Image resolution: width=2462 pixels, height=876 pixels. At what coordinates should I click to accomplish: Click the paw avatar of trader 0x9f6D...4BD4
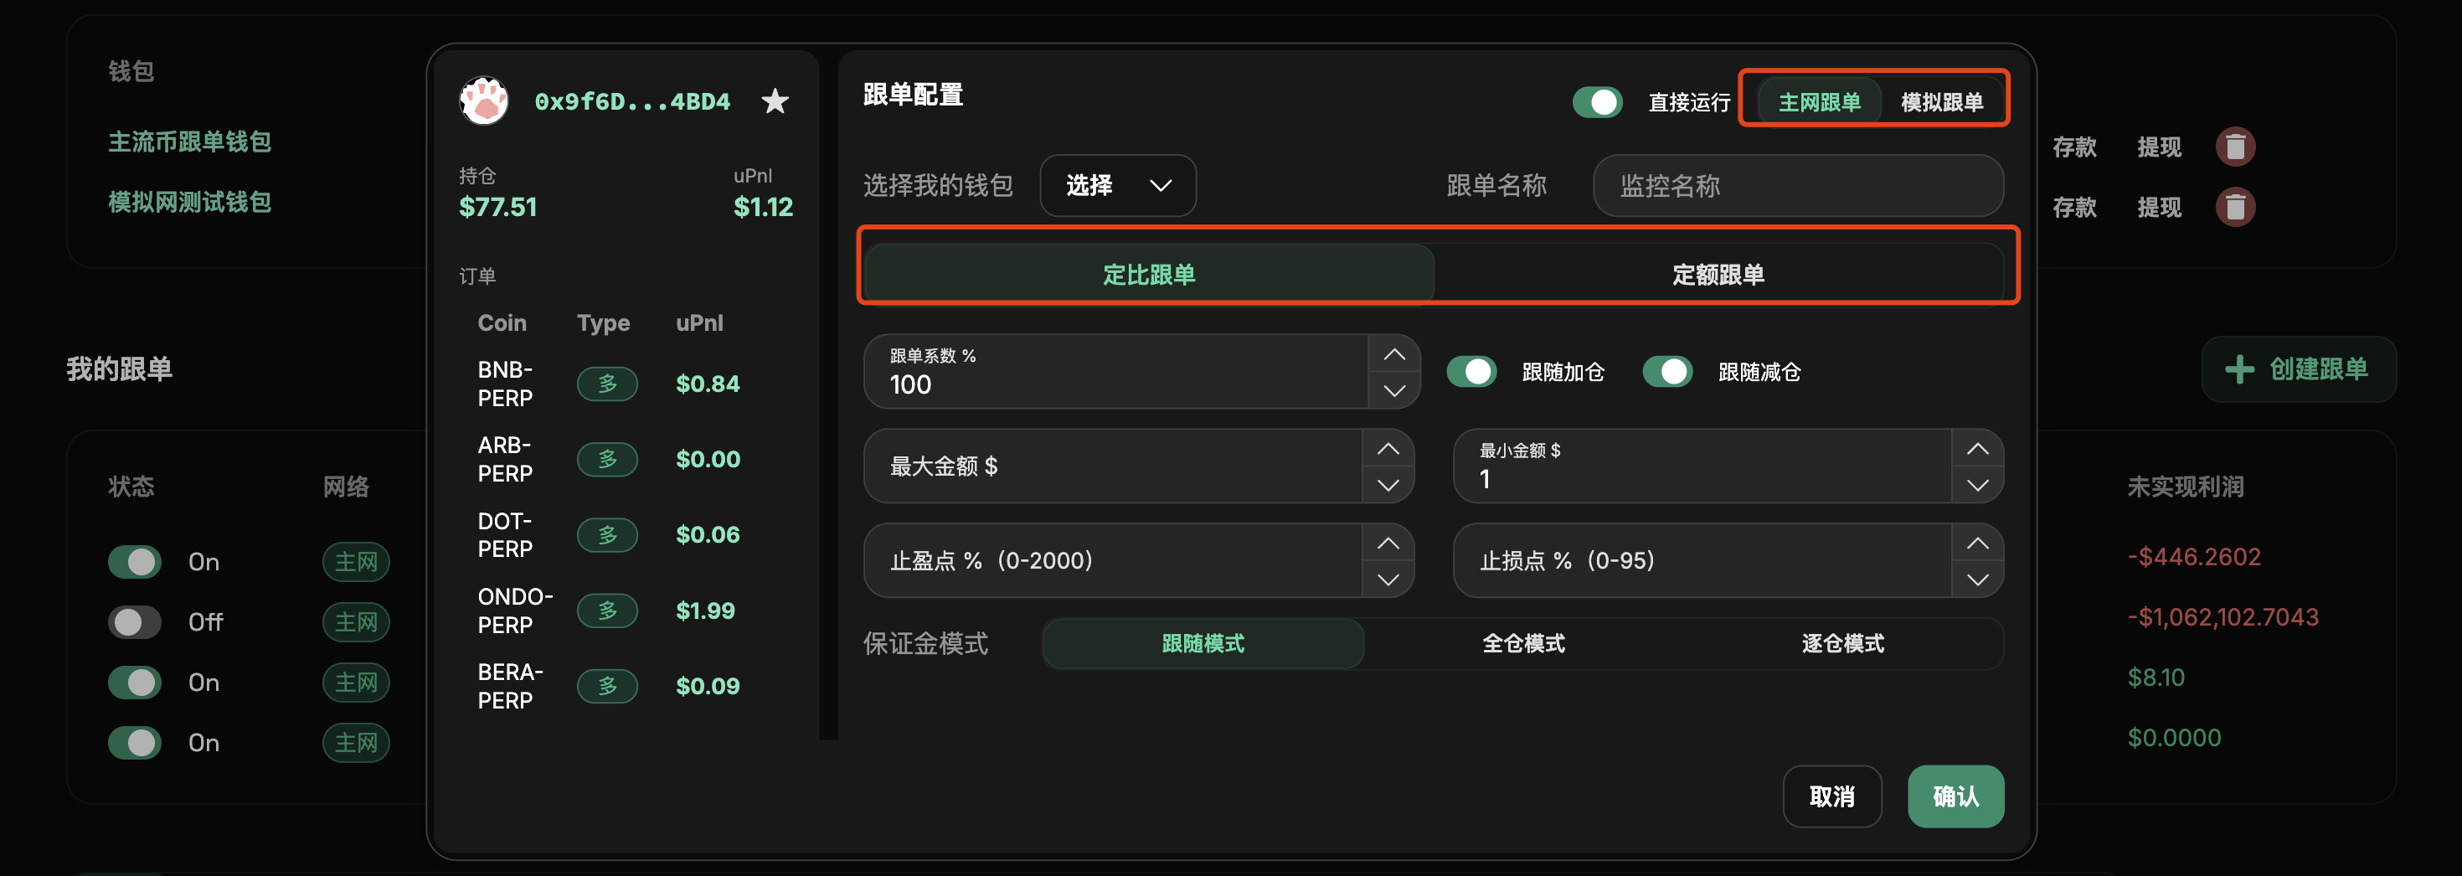click(485, 100)
